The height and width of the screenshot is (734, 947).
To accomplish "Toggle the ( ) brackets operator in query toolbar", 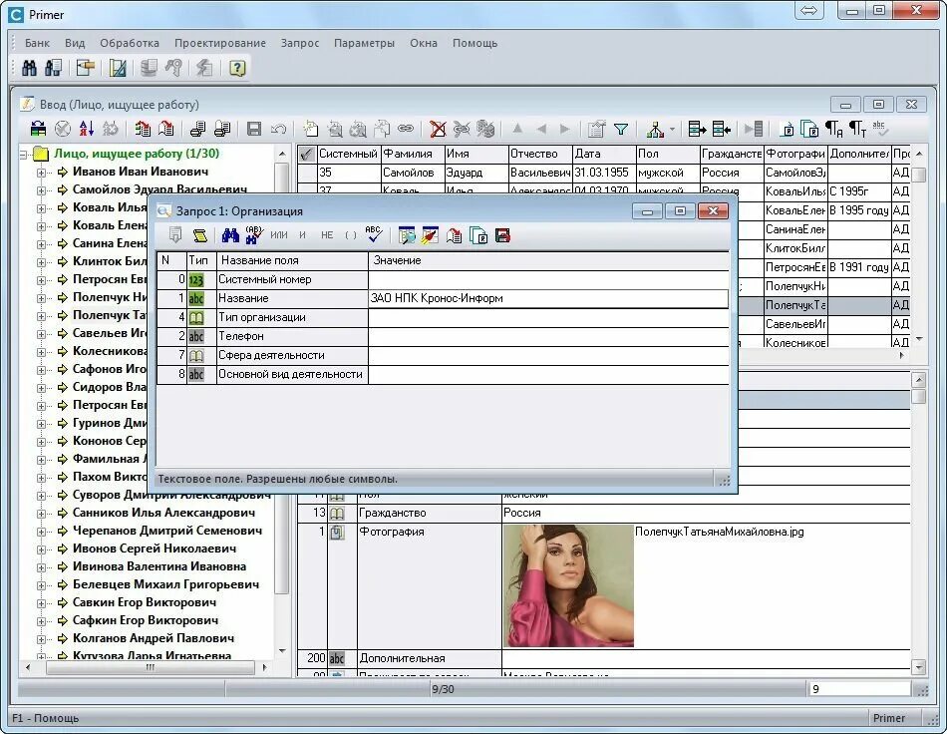I will tap(350, 235).
